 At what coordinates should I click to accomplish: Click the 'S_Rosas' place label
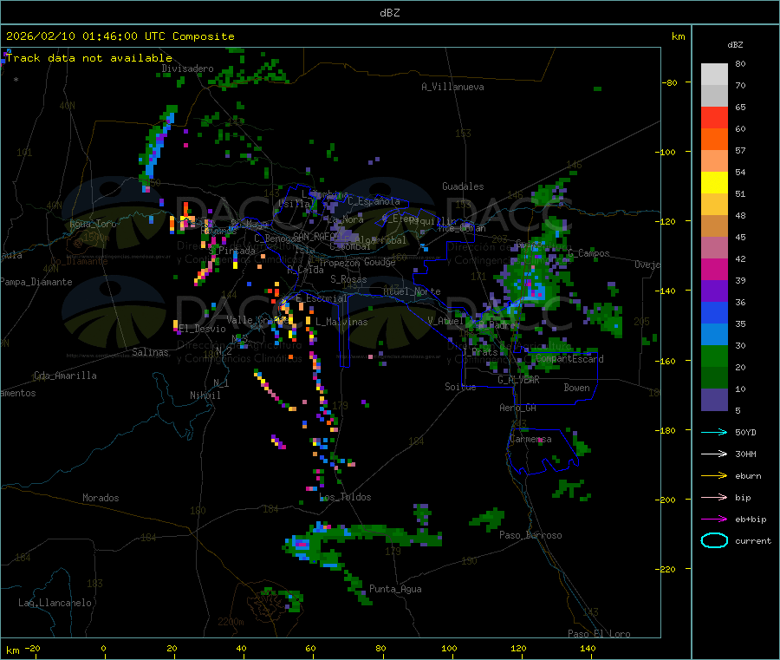[x=348, y=279]
